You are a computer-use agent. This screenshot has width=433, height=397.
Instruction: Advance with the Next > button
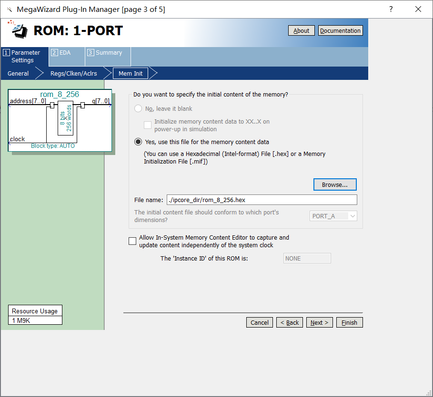coord(319,322)
